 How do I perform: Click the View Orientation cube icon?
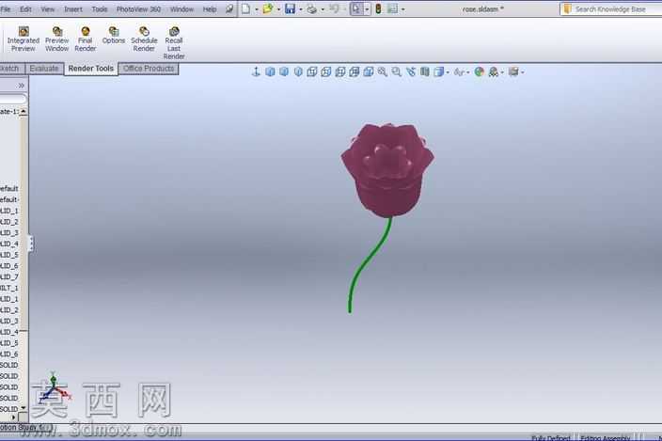(438, 71)
